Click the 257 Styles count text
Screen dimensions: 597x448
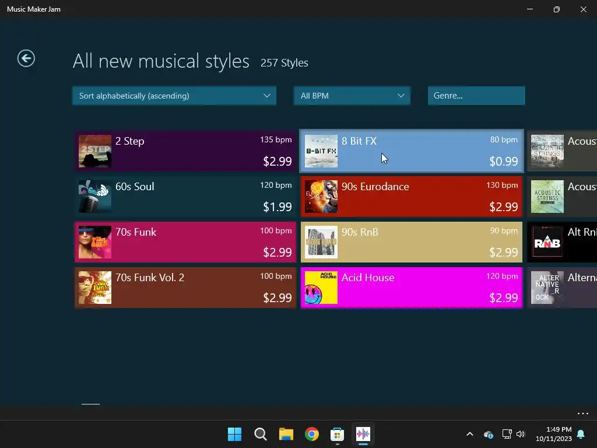click(x=284, y=63)
